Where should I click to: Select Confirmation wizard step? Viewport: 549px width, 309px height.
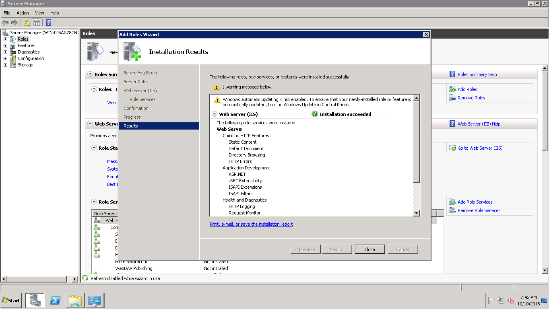(136, 108)
